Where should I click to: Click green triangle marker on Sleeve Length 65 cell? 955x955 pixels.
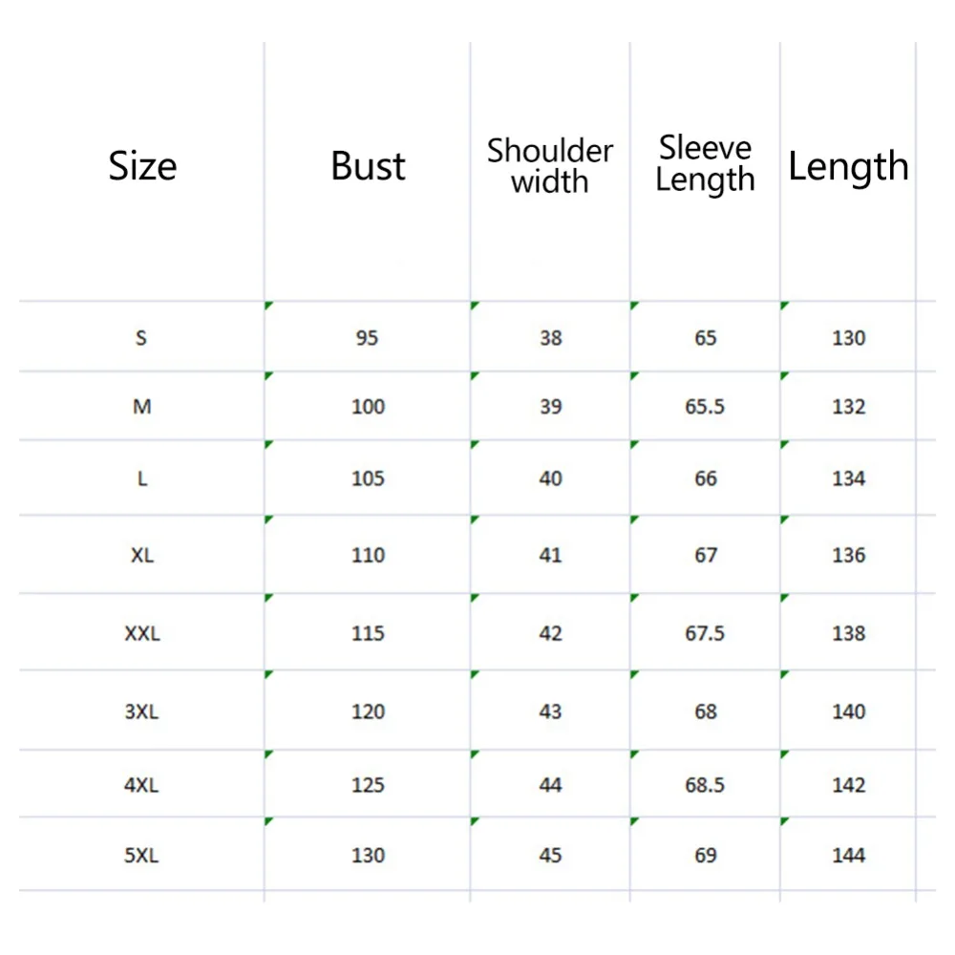pyautogui.click(x=634, y=306)
